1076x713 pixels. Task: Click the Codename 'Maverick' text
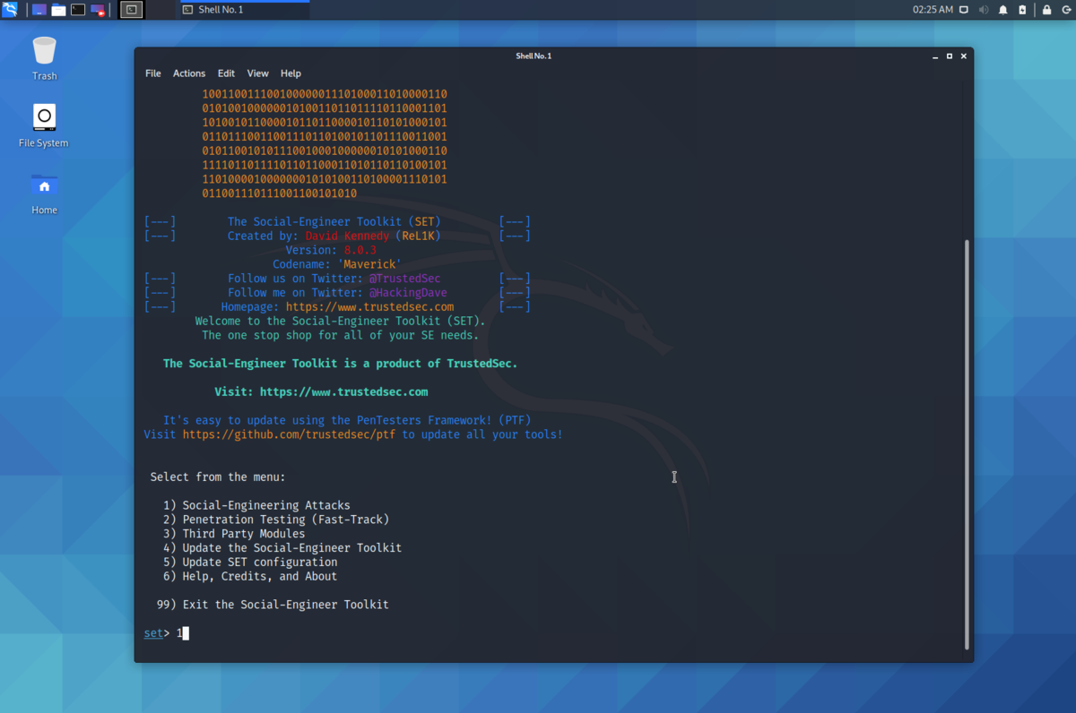pos(337,264)
